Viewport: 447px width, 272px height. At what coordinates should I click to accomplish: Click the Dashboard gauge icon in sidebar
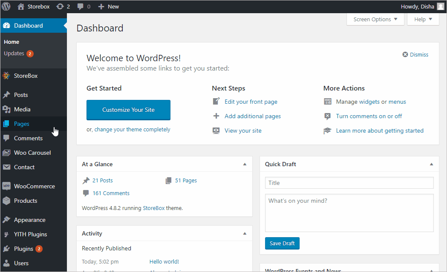(x=6, y=25)
